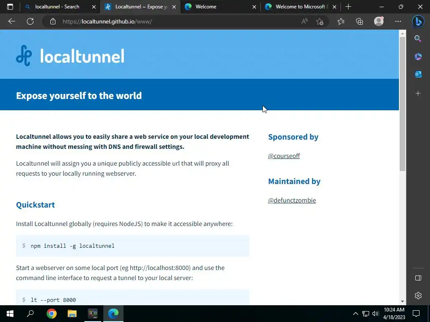Image resolution: width=430 pixels, height=322 pixels.
Task: Click the npm install -g localtunnel code
Action: pyautogui.click(x=72, y=246)
